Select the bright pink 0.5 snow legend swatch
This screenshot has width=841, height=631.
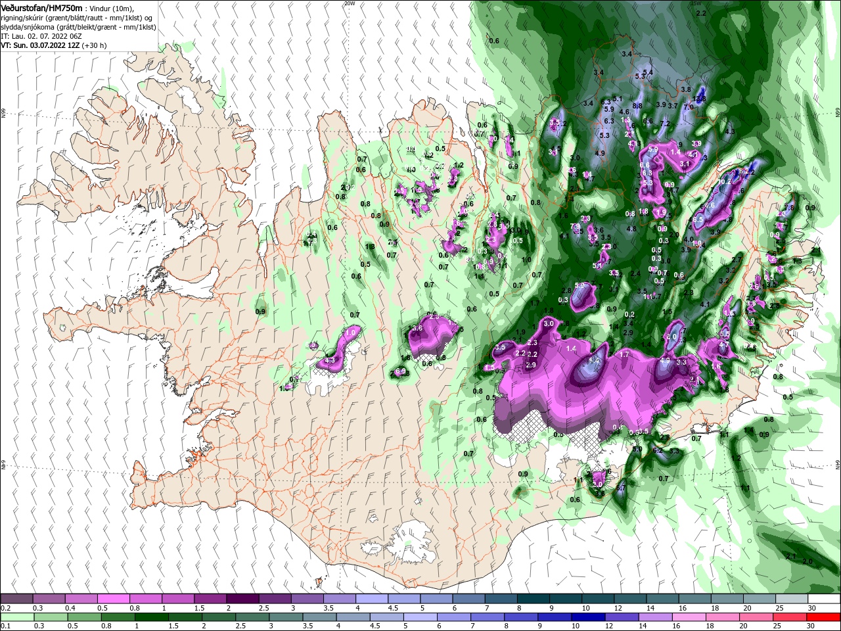coord(113,598)
